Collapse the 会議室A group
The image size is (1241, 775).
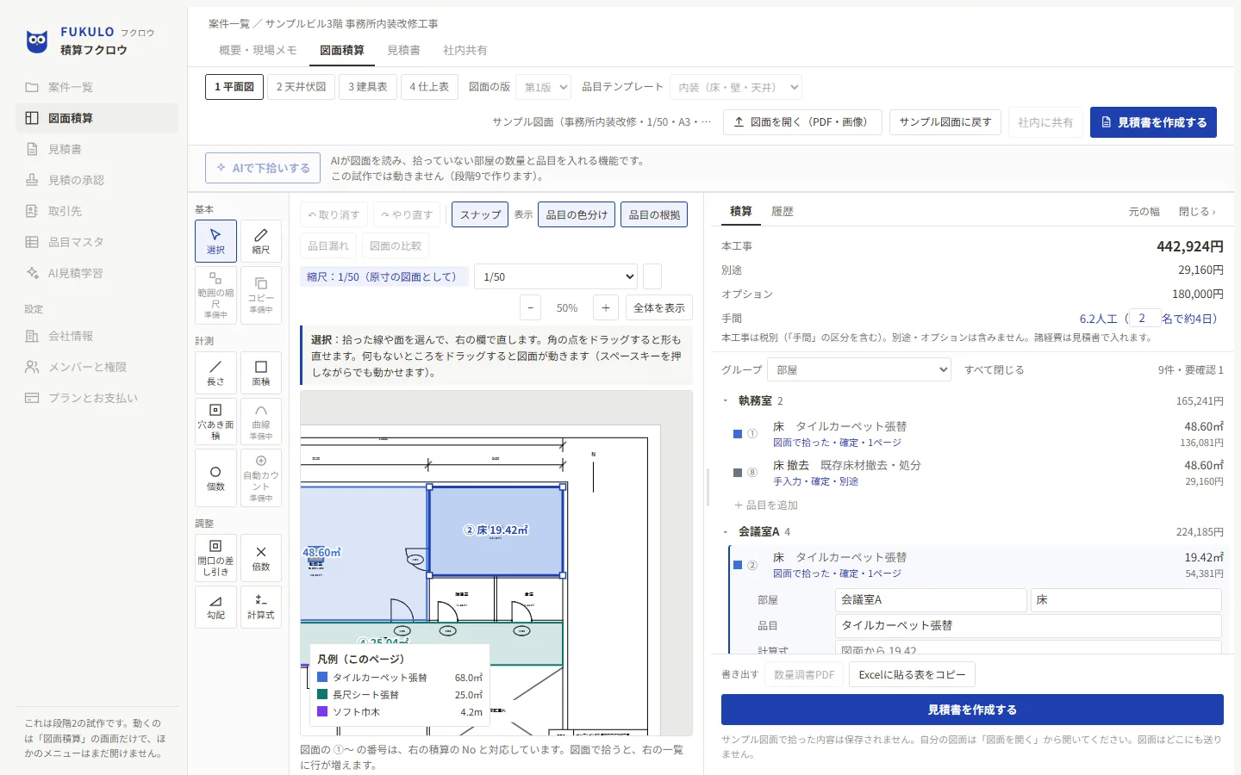[726, 531]
